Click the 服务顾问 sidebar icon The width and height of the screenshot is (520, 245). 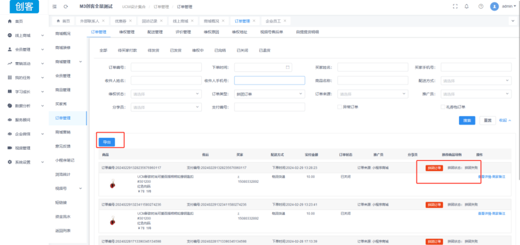tap(9, 120)
